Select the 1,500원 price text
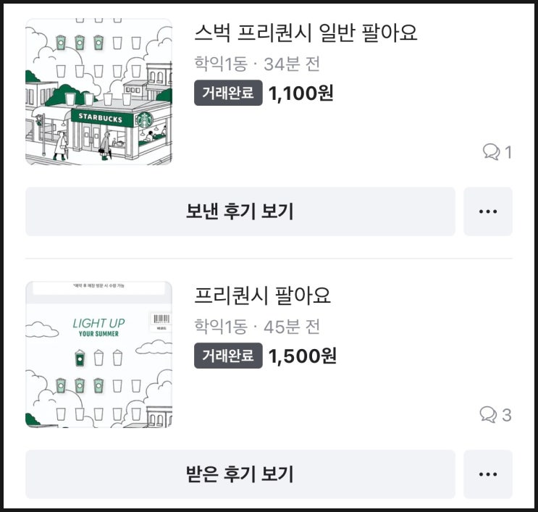Viewport: 538px width, 512px height. click(x=302, y=356)
